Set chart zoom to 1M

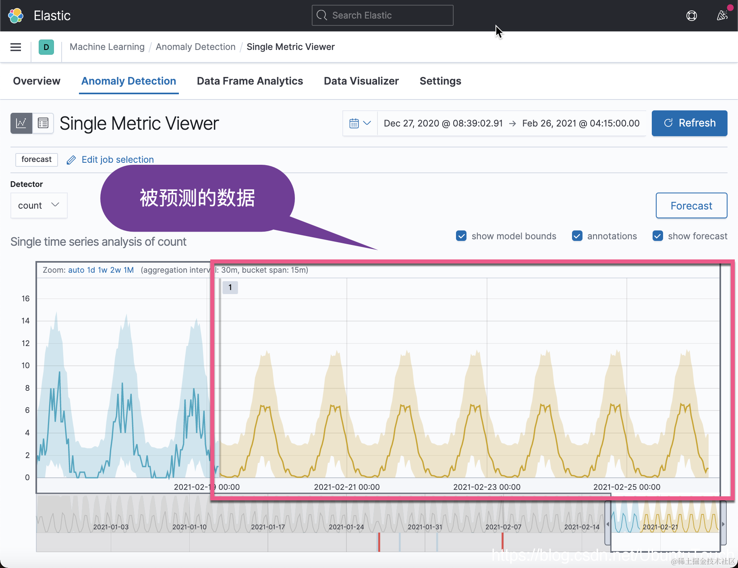point(129,270)
